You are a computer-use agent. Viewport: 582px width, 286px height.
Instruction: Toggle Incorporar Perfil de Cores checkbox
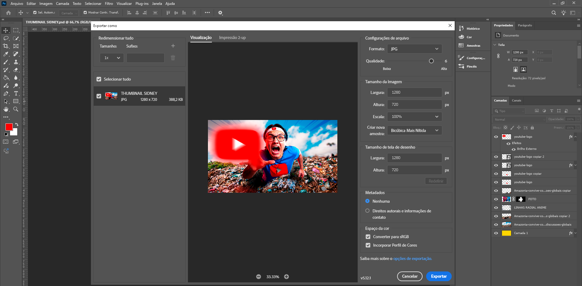(x=368, y=245)
